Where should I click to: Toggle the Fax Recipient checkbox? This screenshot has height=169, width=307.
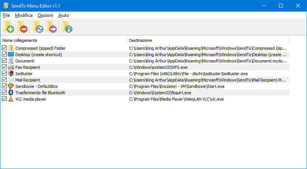4,67
